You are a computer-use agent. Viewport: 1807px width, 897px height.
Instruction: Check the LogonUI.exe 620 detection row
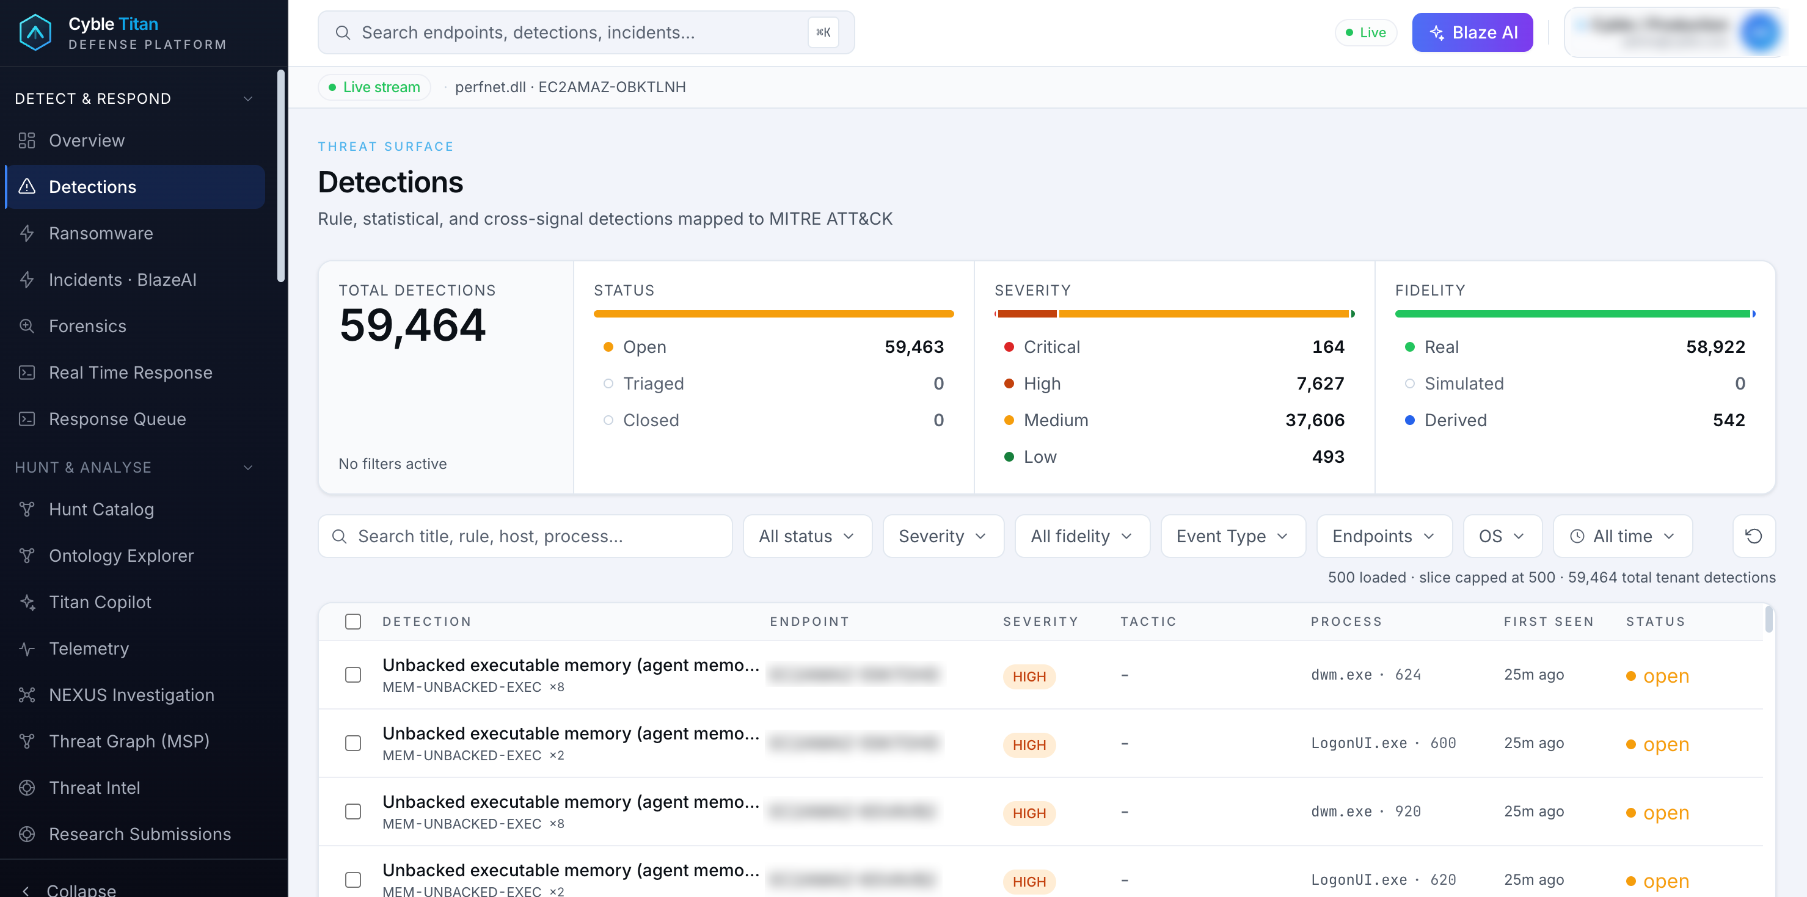[x=353, y=879]
